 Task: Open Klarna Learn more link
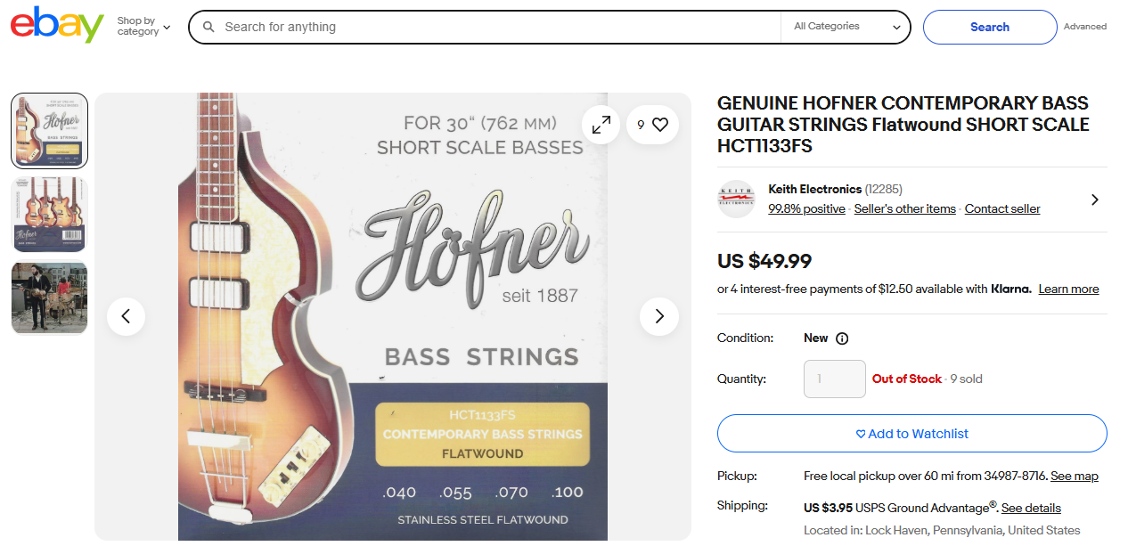[1068, 289]
